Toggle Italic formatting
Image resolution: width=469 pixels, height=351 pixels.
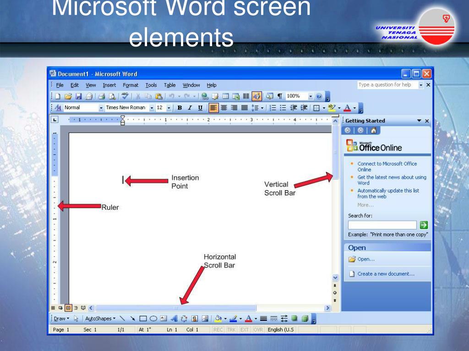pos(190,108)
